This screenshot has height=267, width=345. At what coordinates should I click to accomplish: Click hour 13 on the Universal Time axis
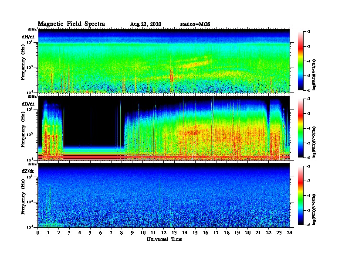pyautogui.click(x=174, y=233)
